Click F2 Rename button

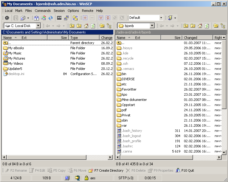coord(16,170)
